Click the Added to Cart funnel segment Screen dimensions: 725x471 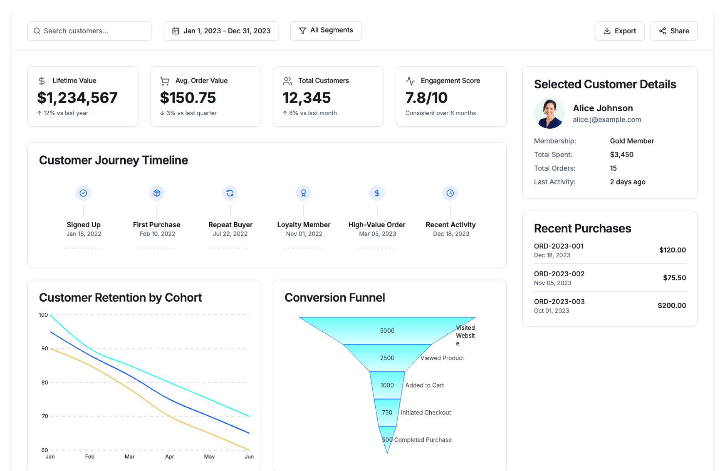(387, 385)
